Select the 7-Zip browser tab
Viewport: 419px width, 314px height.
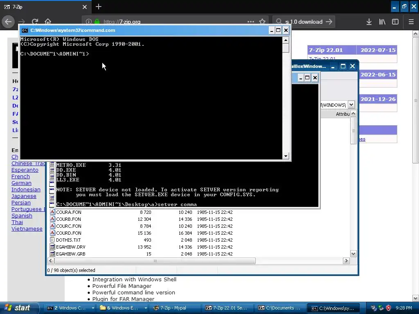(x=45, y=7)
